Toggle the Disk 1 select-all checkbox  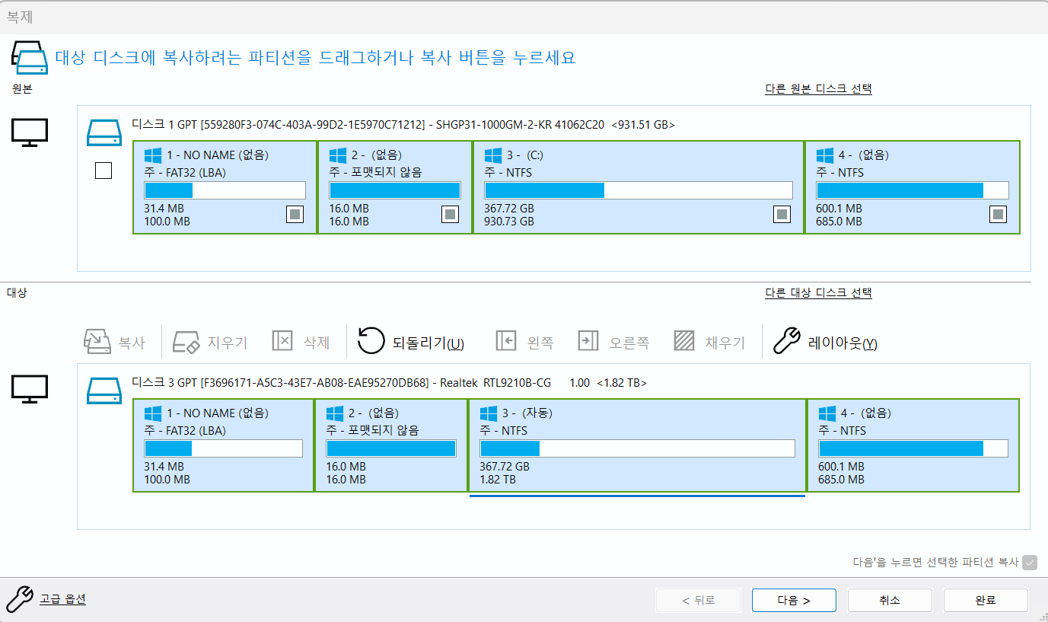(104, 171)
